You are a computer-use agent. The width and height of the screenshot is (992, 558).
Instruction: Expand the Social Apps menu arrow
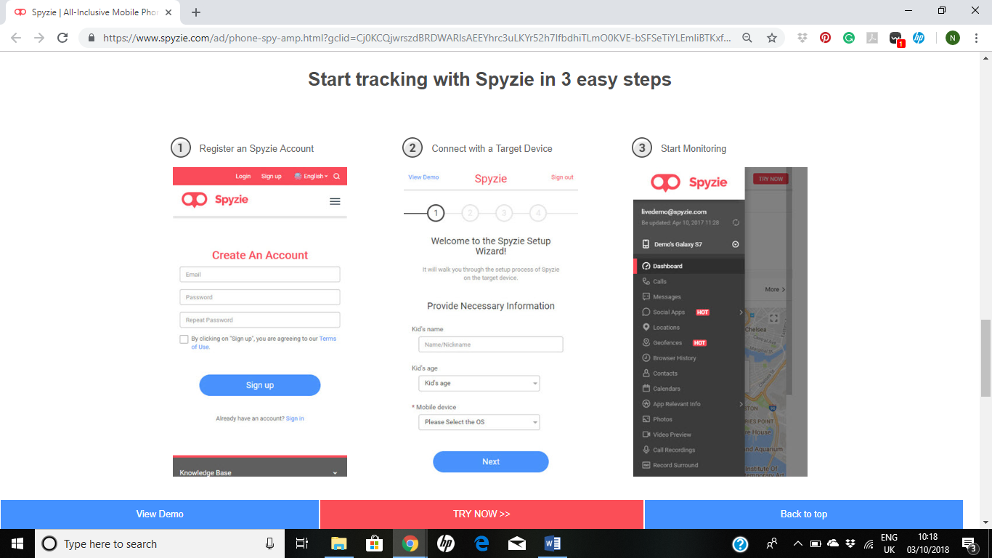tap(741, 312)
